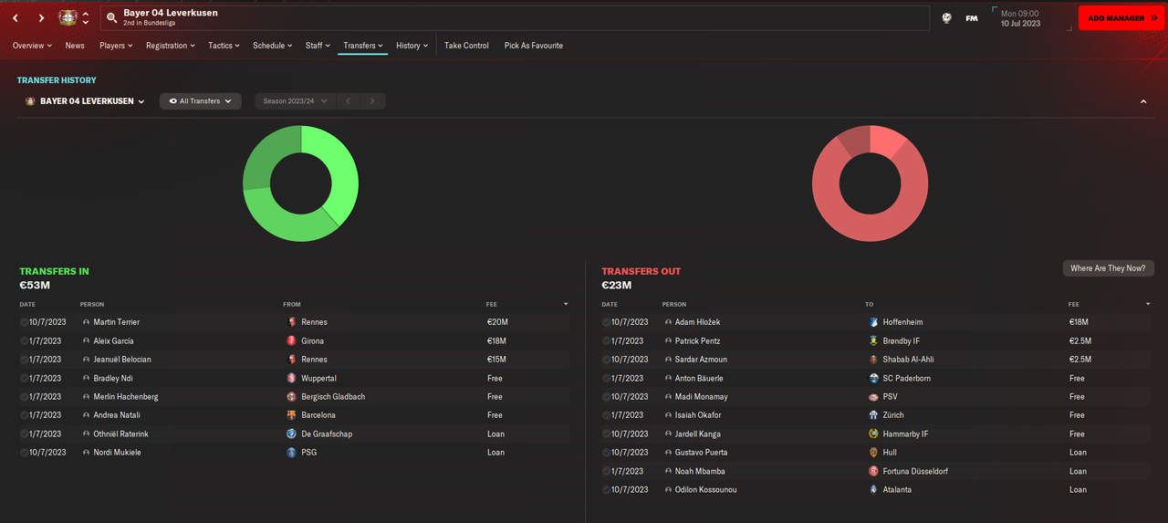Open Martin Terrier's player link
This screenshot has width=1168, height=523.
(x=117, y=322)
